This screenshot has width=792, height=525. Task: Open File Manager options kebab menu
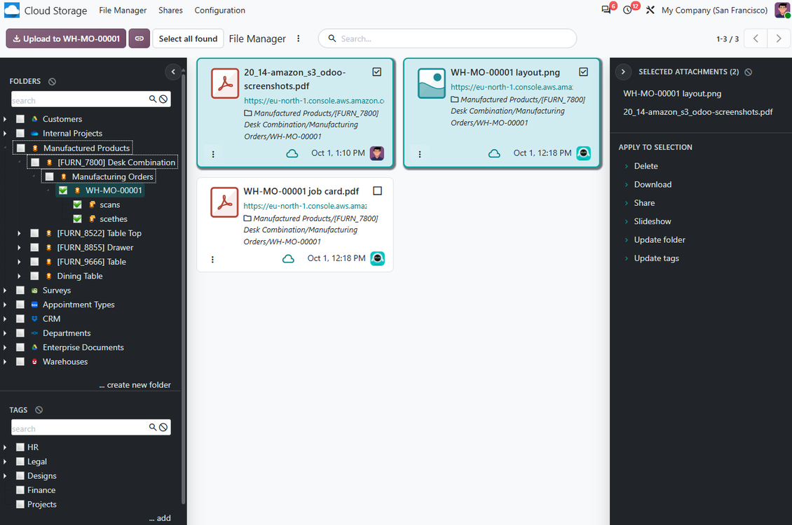click(x=299, y=38)
